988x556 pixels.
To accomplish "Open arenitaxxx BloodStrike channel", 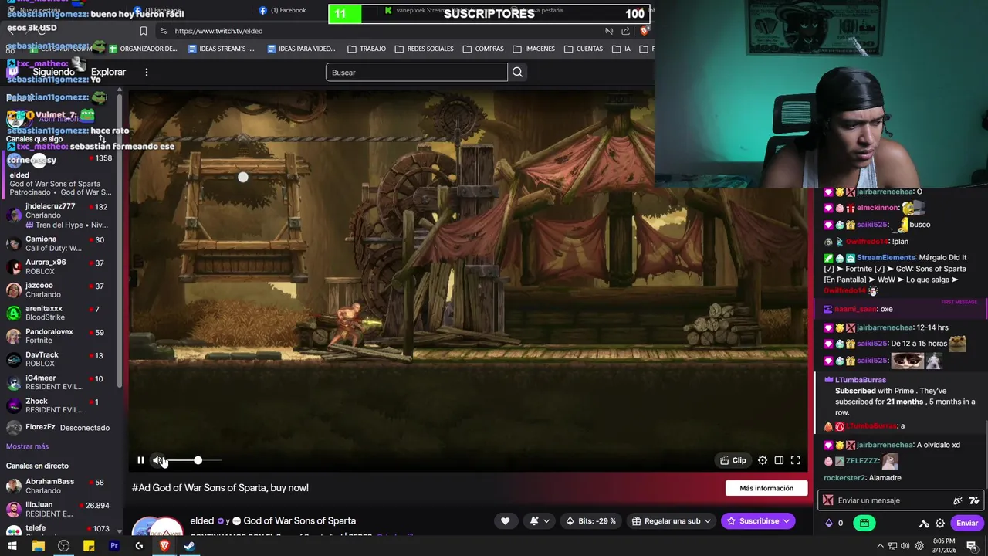I will click(59, 314).
